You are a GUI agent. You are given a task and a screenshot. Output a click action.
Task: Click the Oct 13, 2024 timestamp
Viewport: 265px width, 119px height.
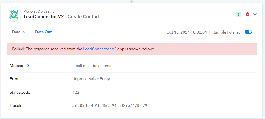click(x=186, y=32)
